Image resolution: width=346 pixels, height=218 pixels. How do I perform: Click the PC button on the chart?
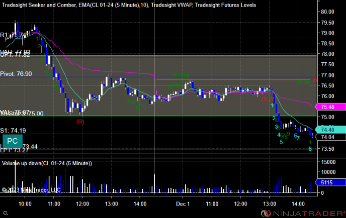[x=13, y=141]
